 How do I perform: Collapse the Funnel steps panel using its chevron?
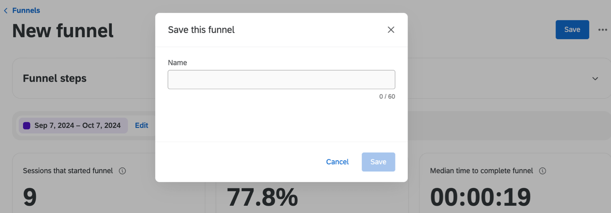595,78
